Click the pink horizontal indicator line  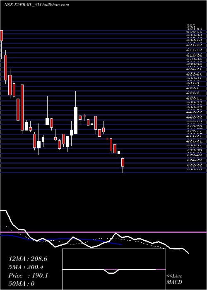pos(103,232)
